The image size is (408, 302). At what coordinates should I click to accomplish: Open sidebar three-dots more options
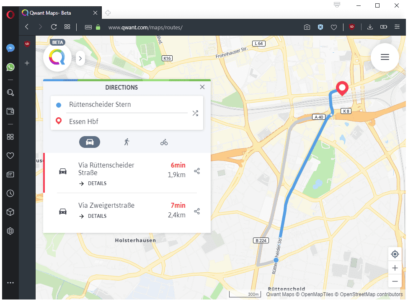pyautogui.click(x=10, y=283)
